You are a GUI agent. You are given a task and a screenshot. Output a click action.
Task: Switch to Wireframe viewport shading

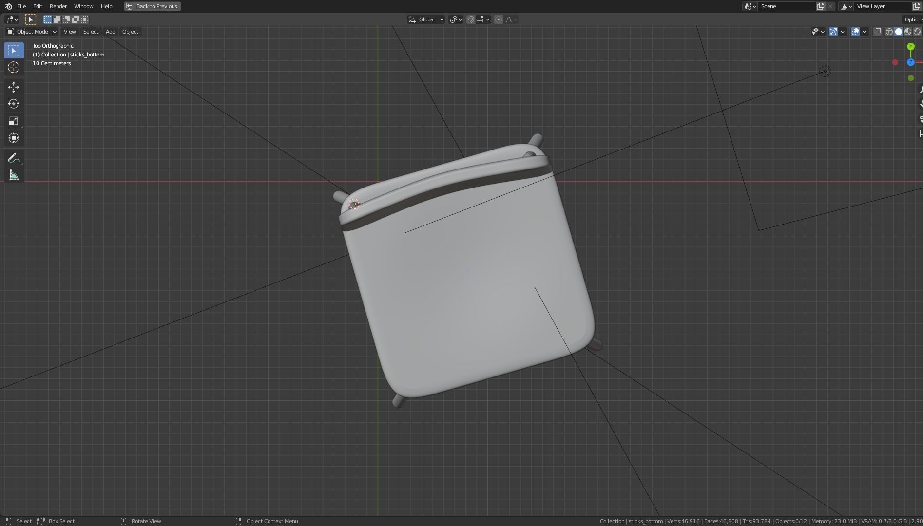tap(889, 32)
